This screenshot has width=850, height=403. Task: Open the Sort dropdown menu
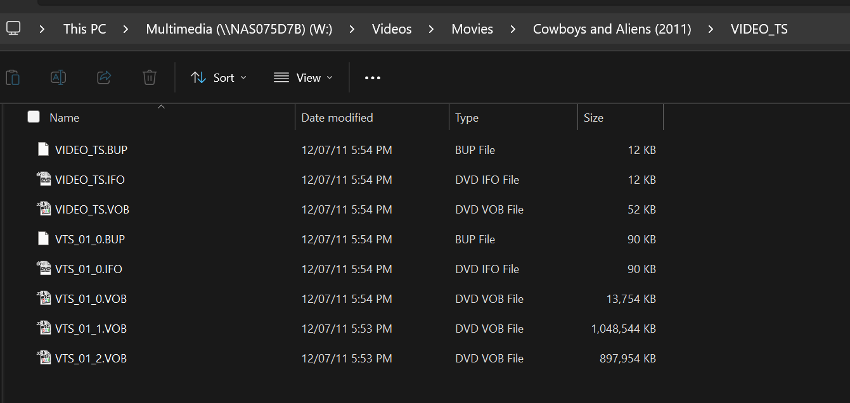(218, 77)
